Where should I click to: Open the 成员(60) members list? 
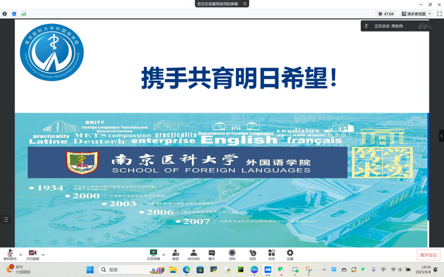point(193,254)
